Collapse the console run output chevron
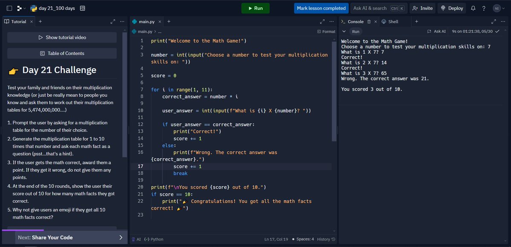Viewport: 511px width, 247px height. click(344, 31)
